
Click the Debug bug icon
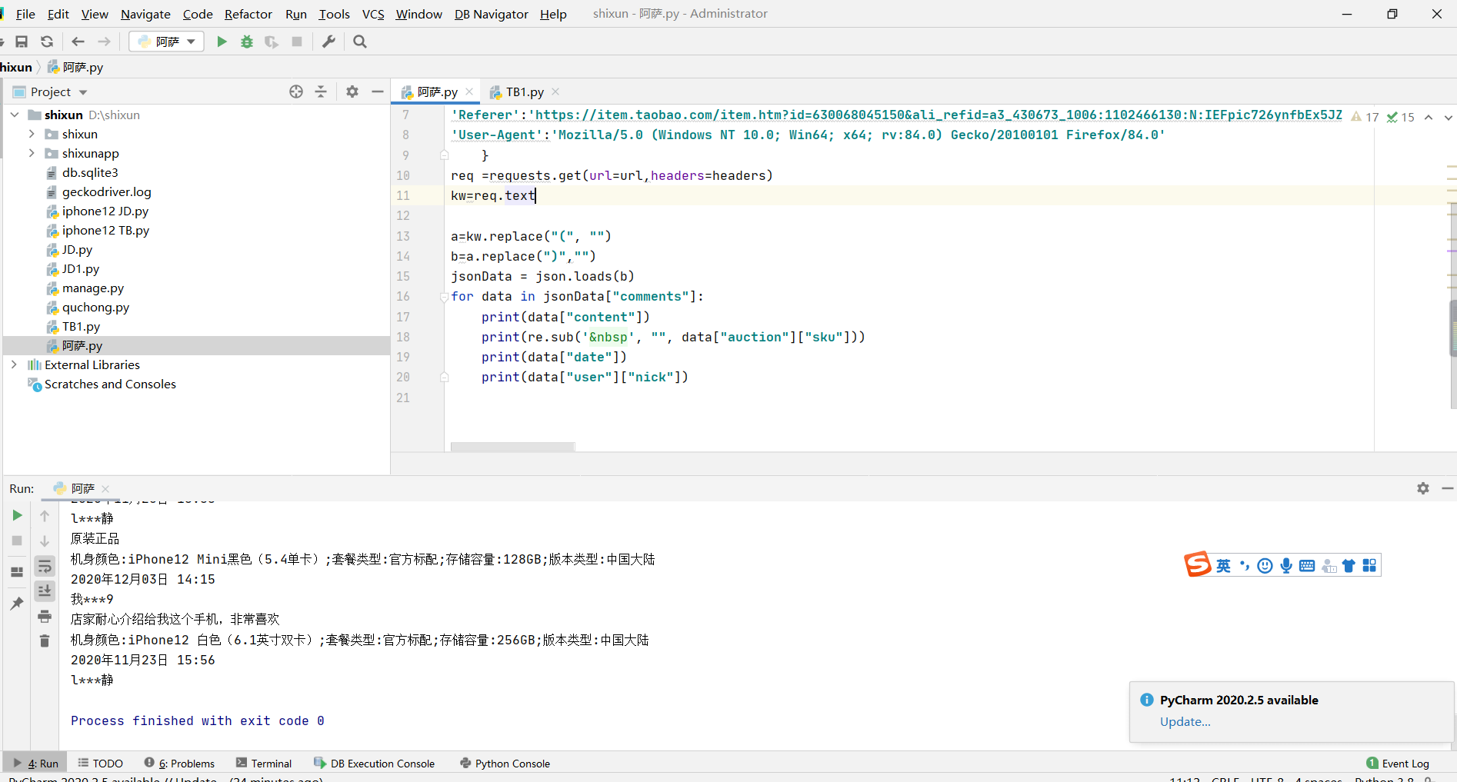247,42
